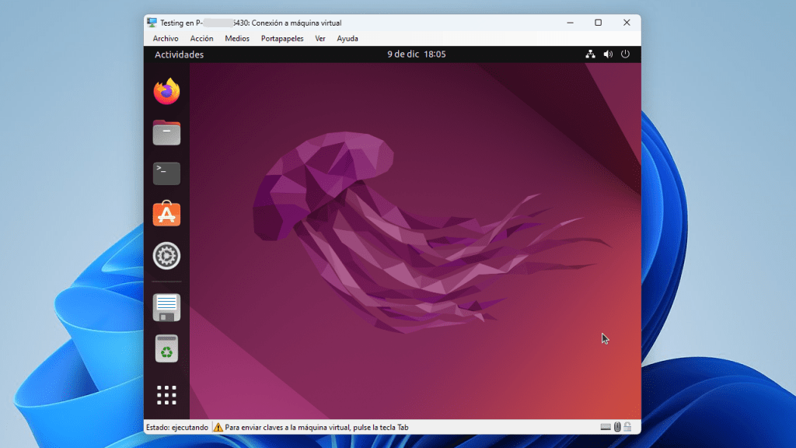Open the Portapapeles menu
796x448 pixels.
281,38
